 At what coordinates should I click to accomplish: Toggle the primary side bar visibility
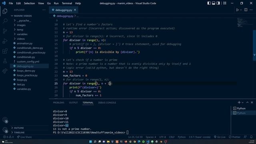209,3
